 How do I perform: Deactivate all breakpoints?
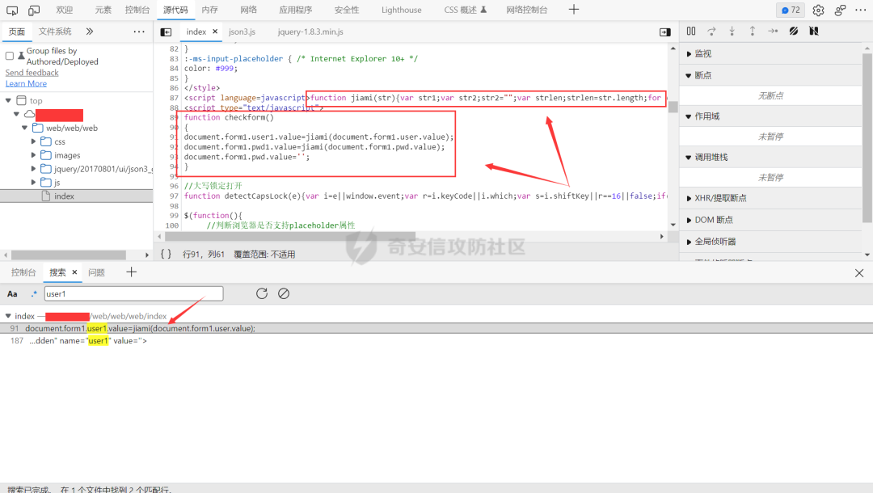point(794,32)
